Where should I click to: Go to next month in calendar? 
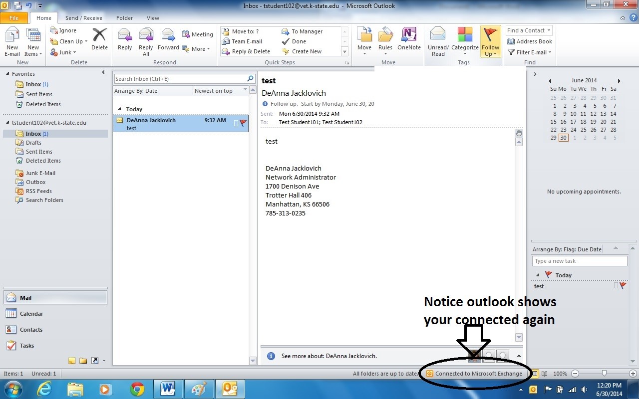[x=619, y=81]
